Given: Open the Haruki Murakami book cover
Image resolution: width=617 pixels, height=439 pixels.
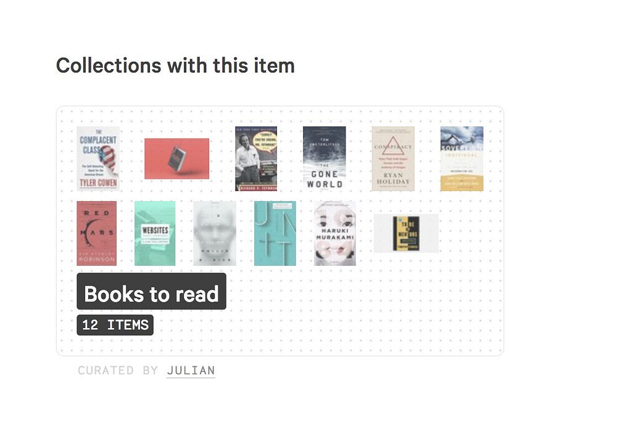Looking at the screenshot, I should tap(335, 233).
